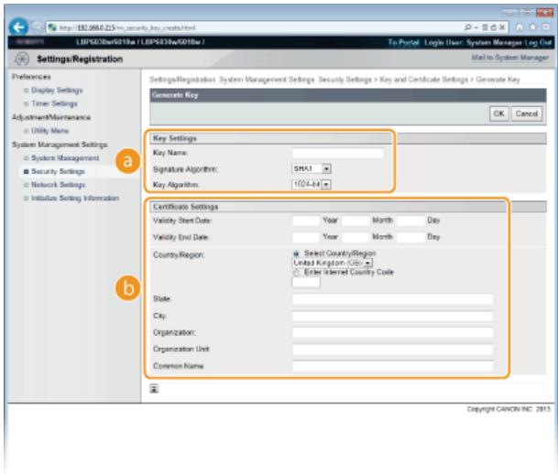558x474 pixels.
Task: Click the Validity End Date Month field
Action: (x=356, y=237)
